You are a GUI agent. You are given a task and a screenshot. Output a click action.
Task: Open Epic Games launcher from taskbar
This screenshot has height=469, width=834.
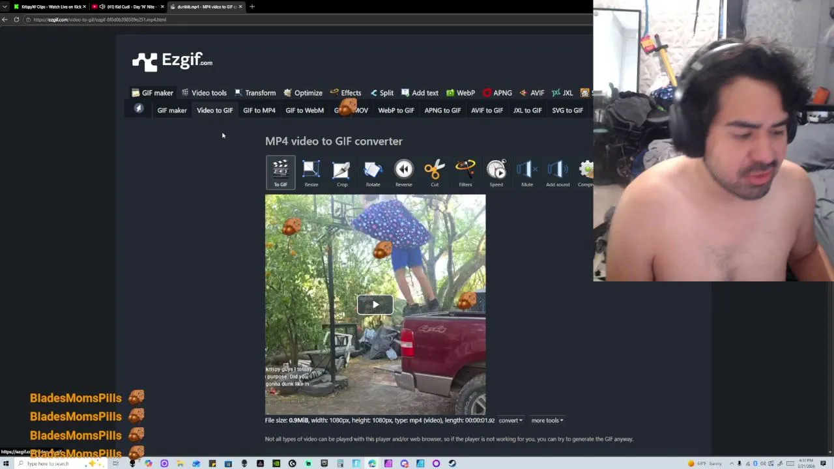point(324,463)
